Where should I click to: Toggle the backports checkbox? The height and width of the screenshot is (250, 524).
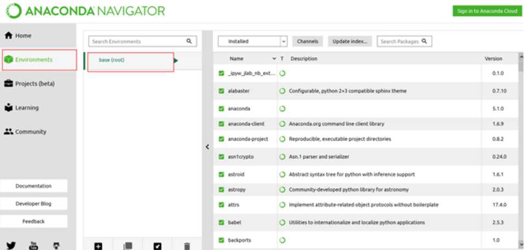[x=221, y=240]
